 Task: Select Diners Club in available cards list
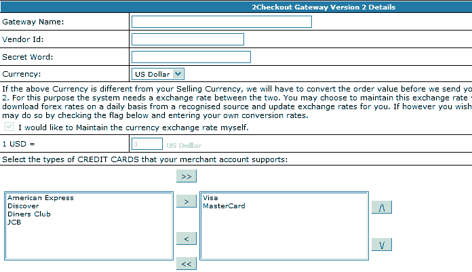[29, 214]
